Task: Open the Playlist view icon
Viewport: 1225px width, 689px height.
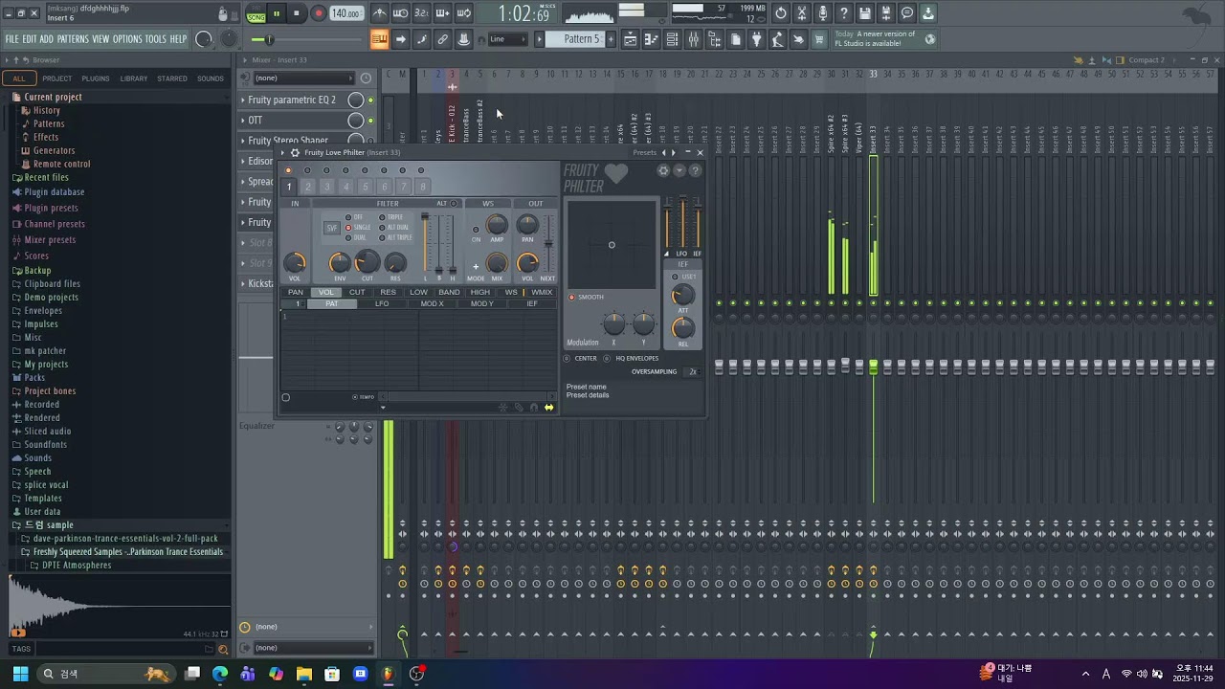Action: (631, 39)
